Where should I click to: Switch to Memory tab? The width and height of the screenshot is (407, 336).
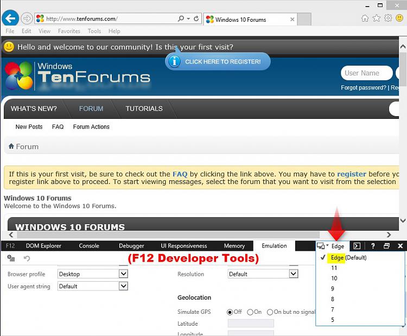[234, 246]
